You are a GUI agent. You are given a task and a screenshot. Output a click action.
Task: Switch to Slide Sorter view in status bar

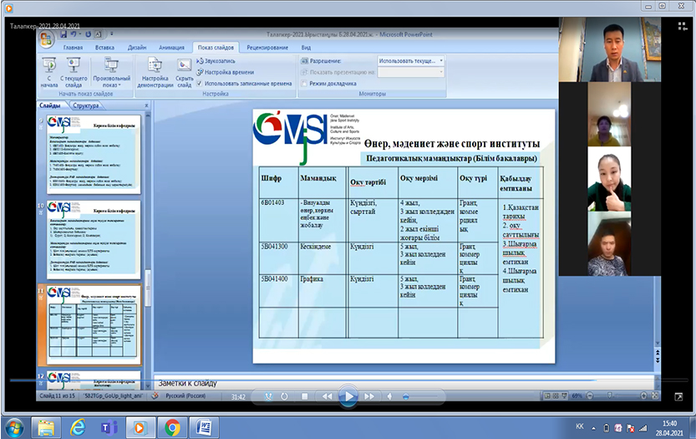[x=556, y=396]
